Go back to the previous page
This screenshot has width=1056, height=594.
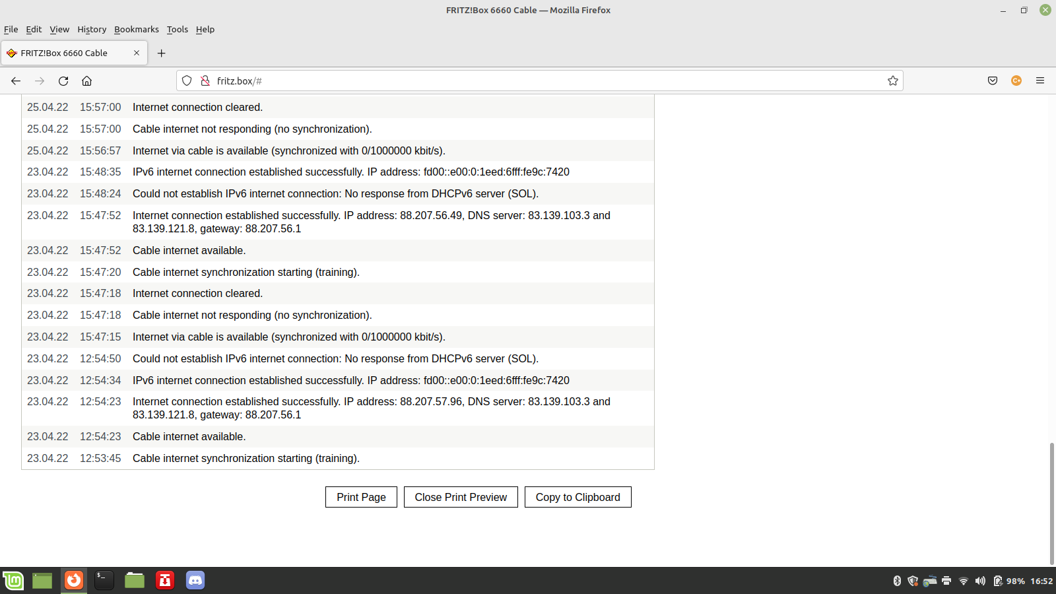click(16, 81)
